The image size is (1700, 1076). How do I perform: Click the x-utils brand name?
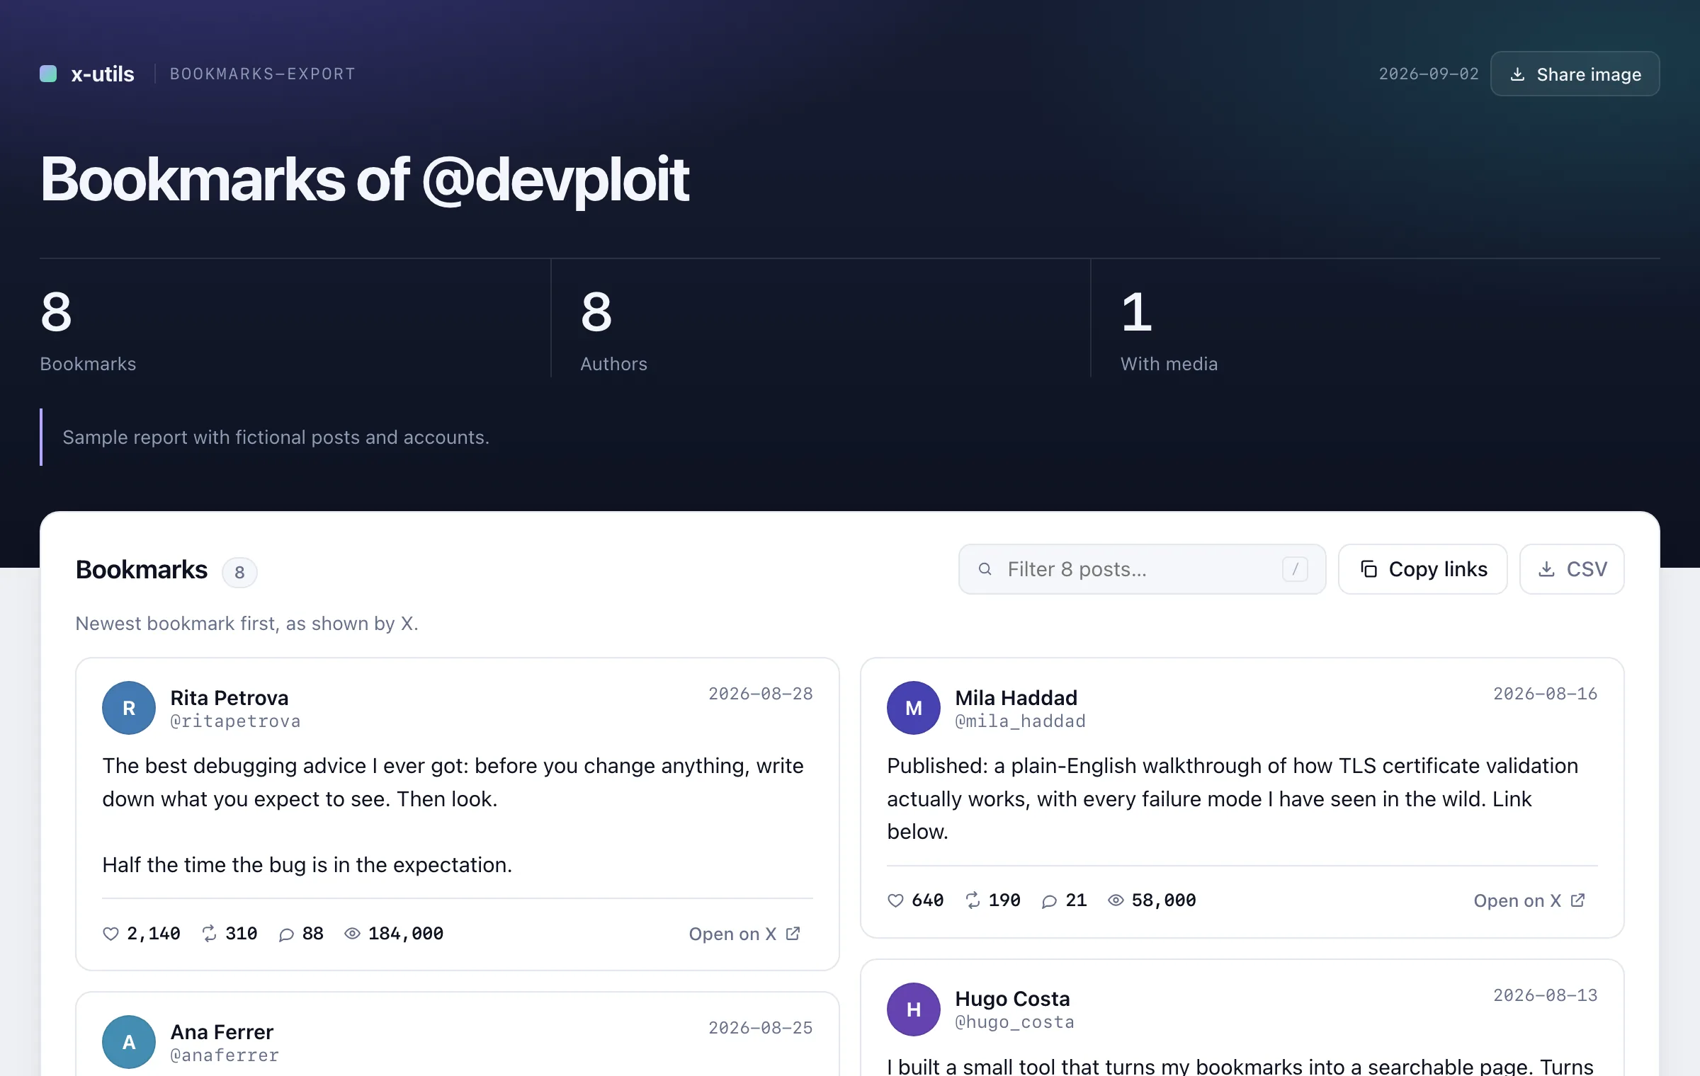tap(103, 74)
